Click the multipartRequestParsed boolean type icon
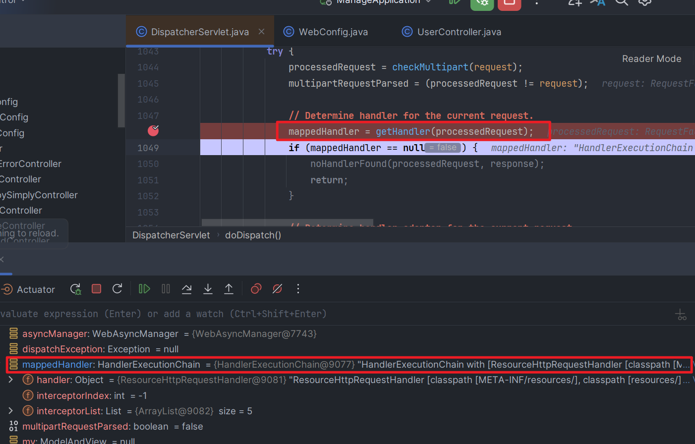695x444 pixels. tap(13, 426)
